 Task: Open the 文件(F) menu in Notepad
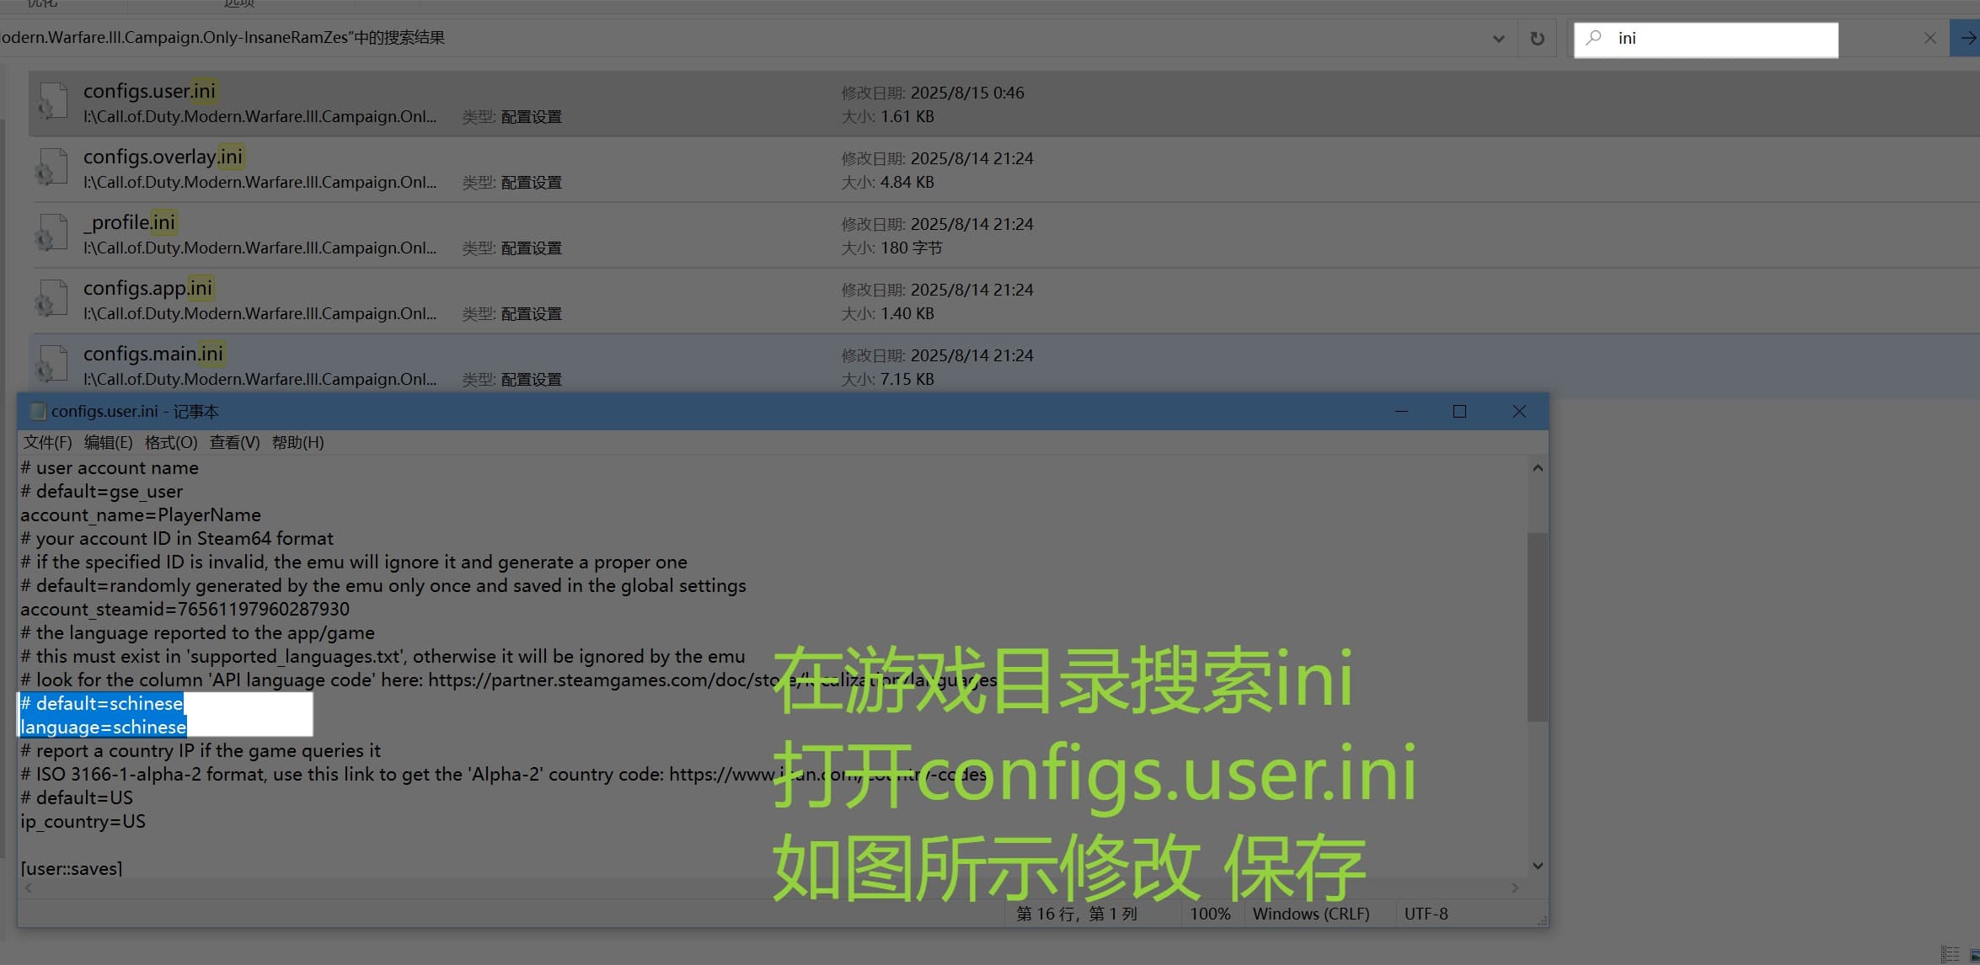pyautogui.click(x=47, y=442)
